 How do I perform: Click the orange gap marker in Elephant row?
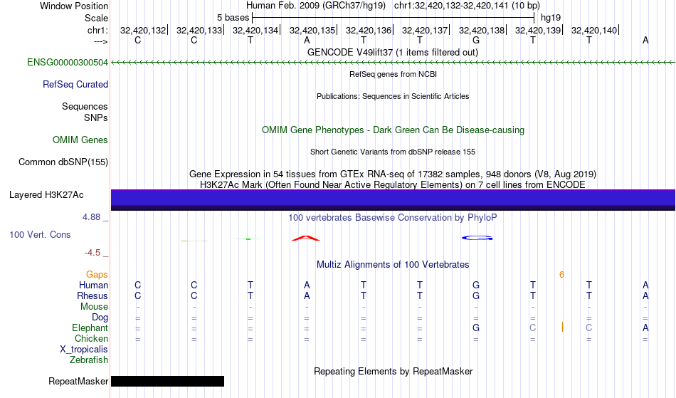[562, 328]
